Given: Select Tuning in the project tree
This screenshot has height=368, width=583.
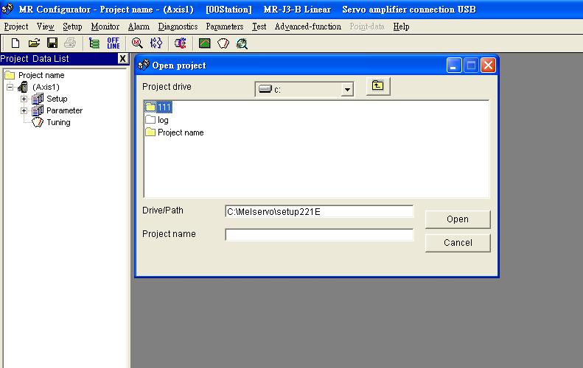Looking at the screenshot, I should tap(58, 122).
